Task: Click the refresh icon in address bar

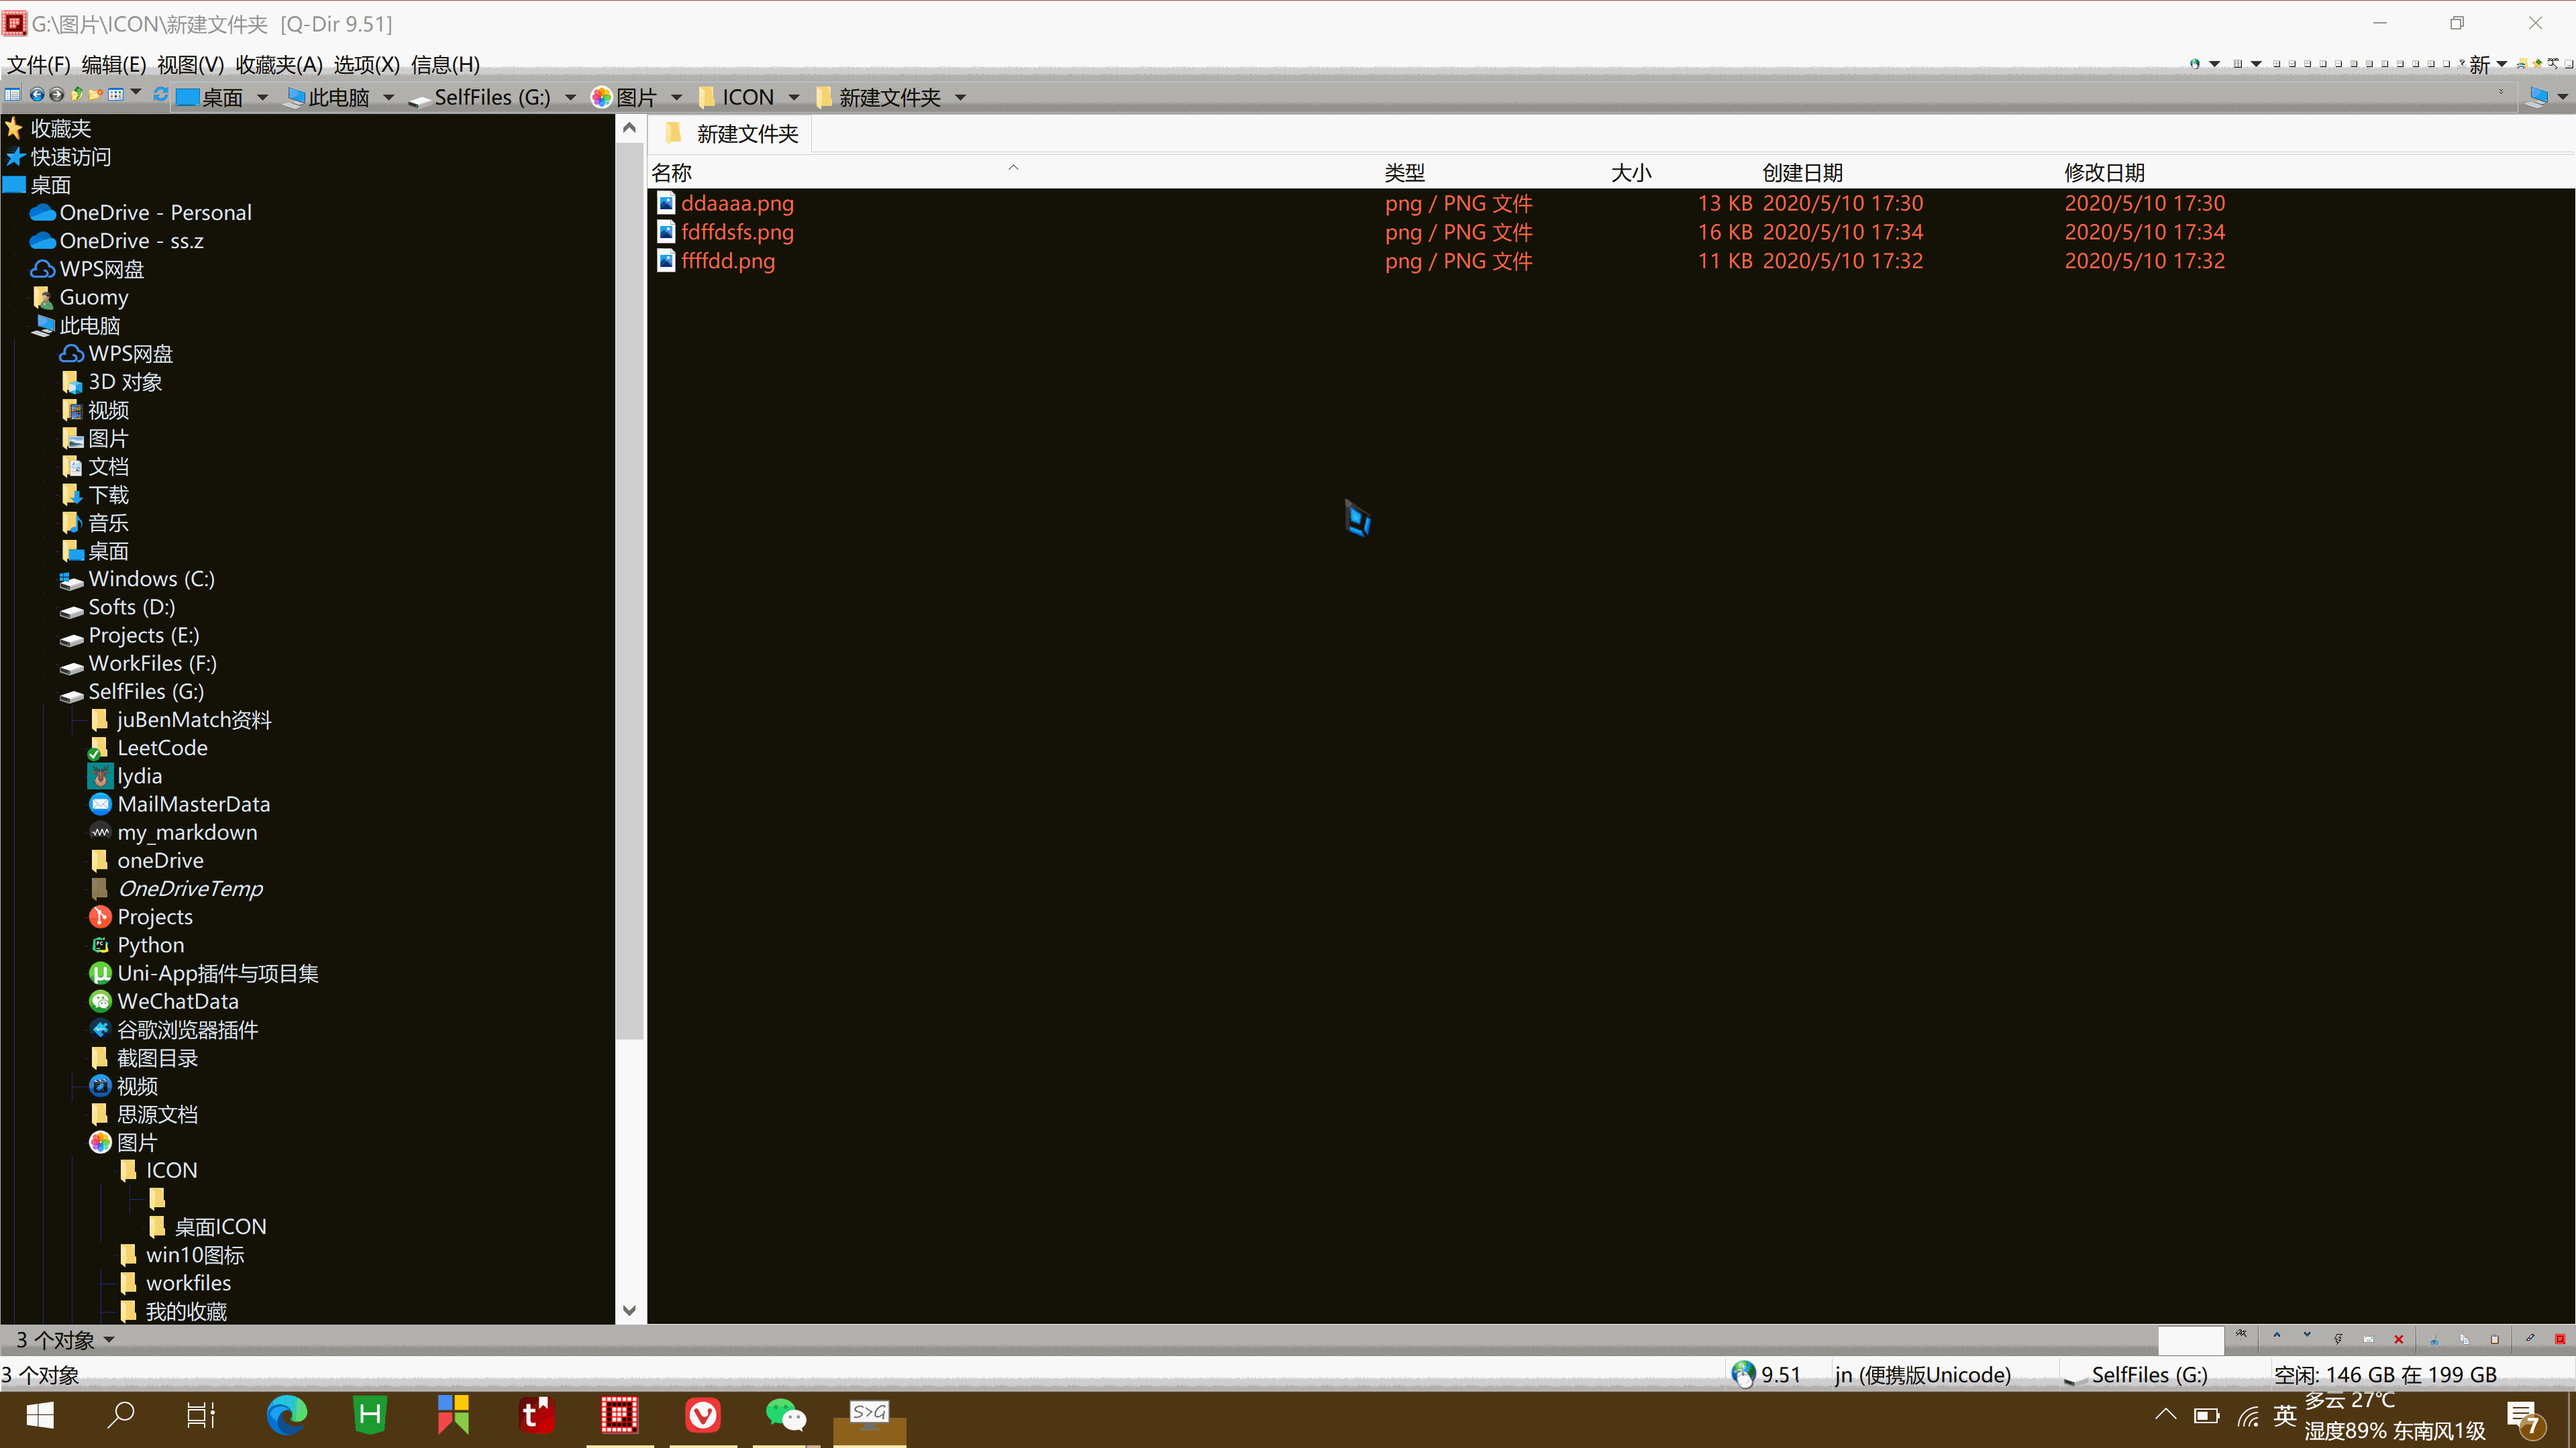Action: (x=161, y=95)
